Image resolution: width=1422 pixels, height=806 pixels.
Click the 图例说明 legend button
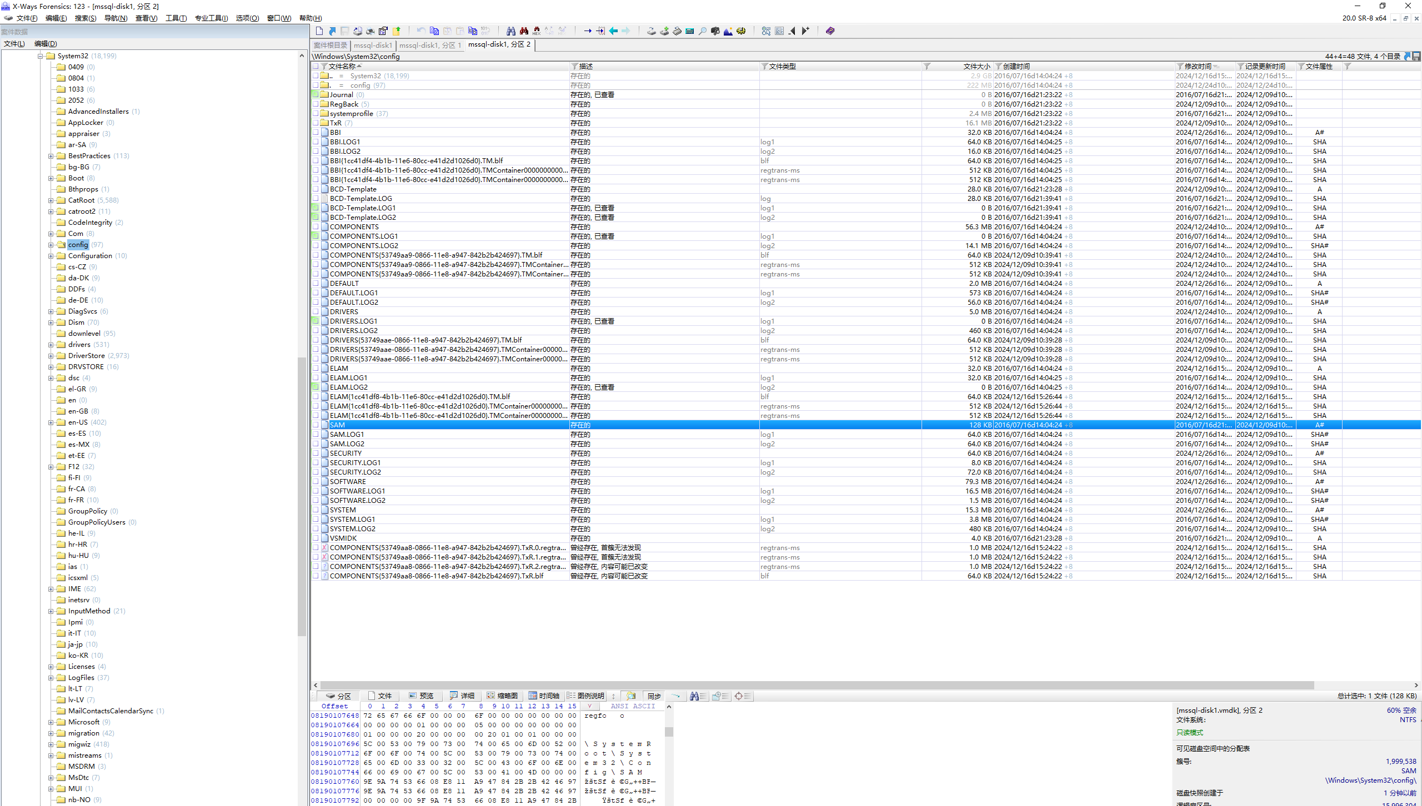tap(585, 696)
